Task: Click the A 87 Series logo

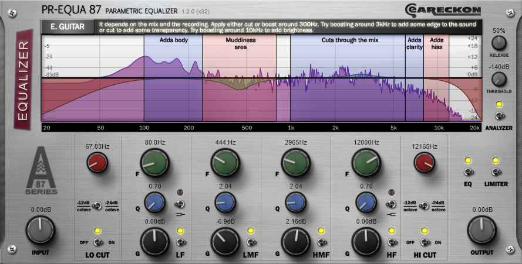Action: click(41, 170)
